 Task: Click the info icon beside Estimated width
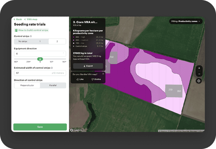[x=52, y=68]
